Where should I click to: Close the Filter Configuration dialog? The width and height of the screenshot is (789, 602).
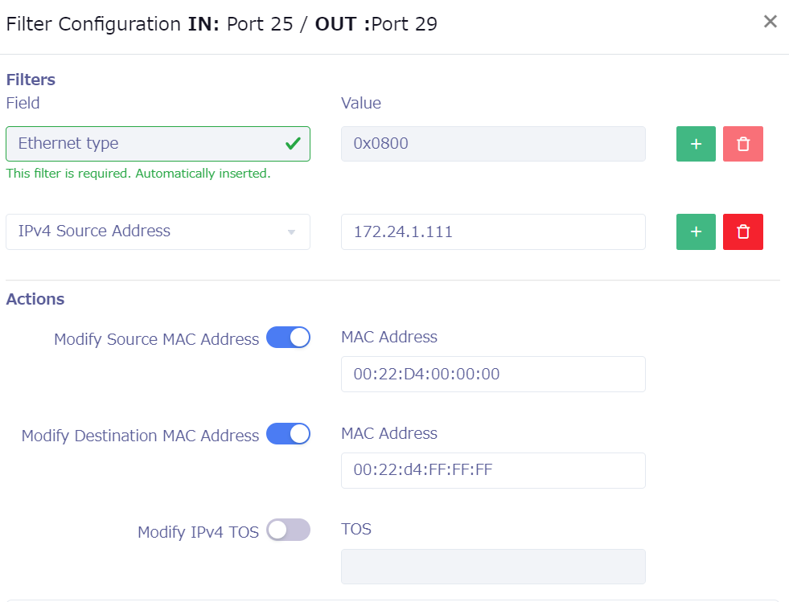[770, 22]
